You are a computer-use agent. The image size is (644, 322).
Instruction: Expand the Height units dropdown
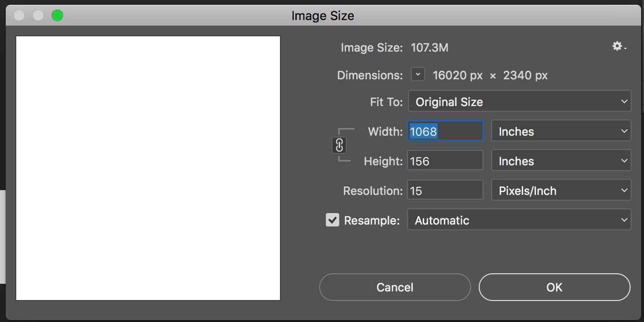pos(561,161)
